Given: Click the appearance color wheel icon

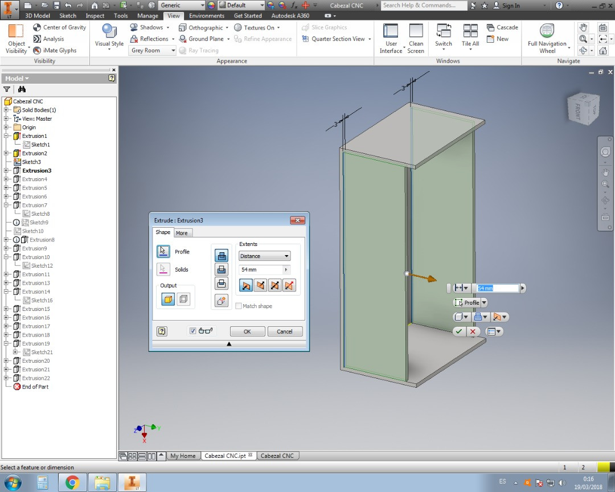Looking at the screenshot, I should tap(211, 5).
